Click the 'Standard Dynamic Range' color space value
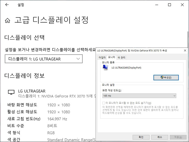189x142 pixels. coord(71,140)
